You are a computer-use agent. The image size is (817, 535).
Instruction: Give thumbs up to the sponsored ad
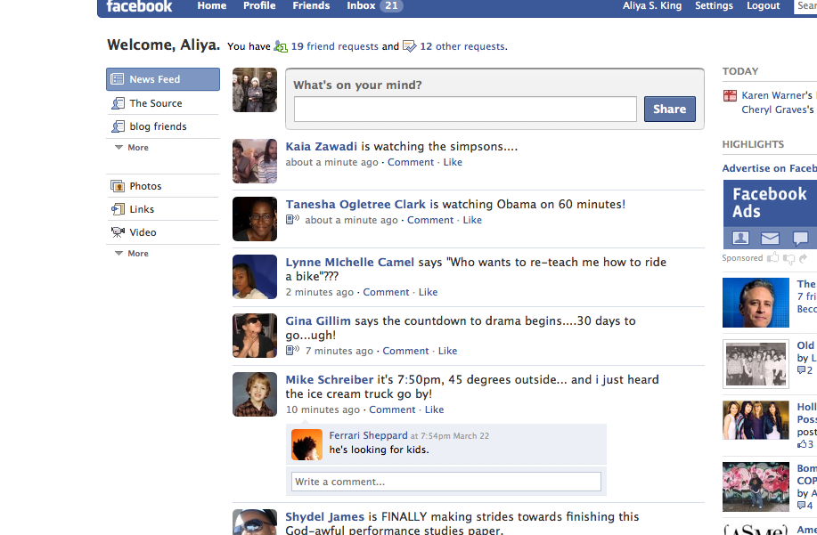[772, 258]
